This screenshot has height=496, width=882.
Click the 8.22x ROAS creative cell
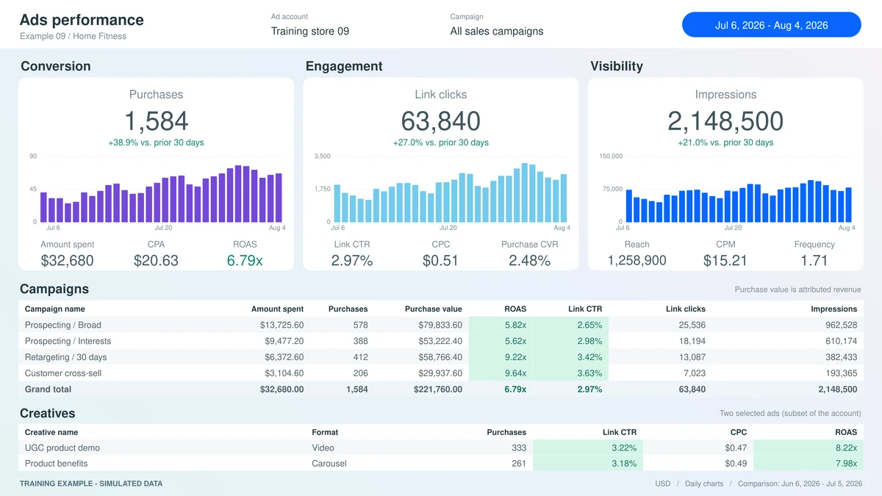click(845, 448)
